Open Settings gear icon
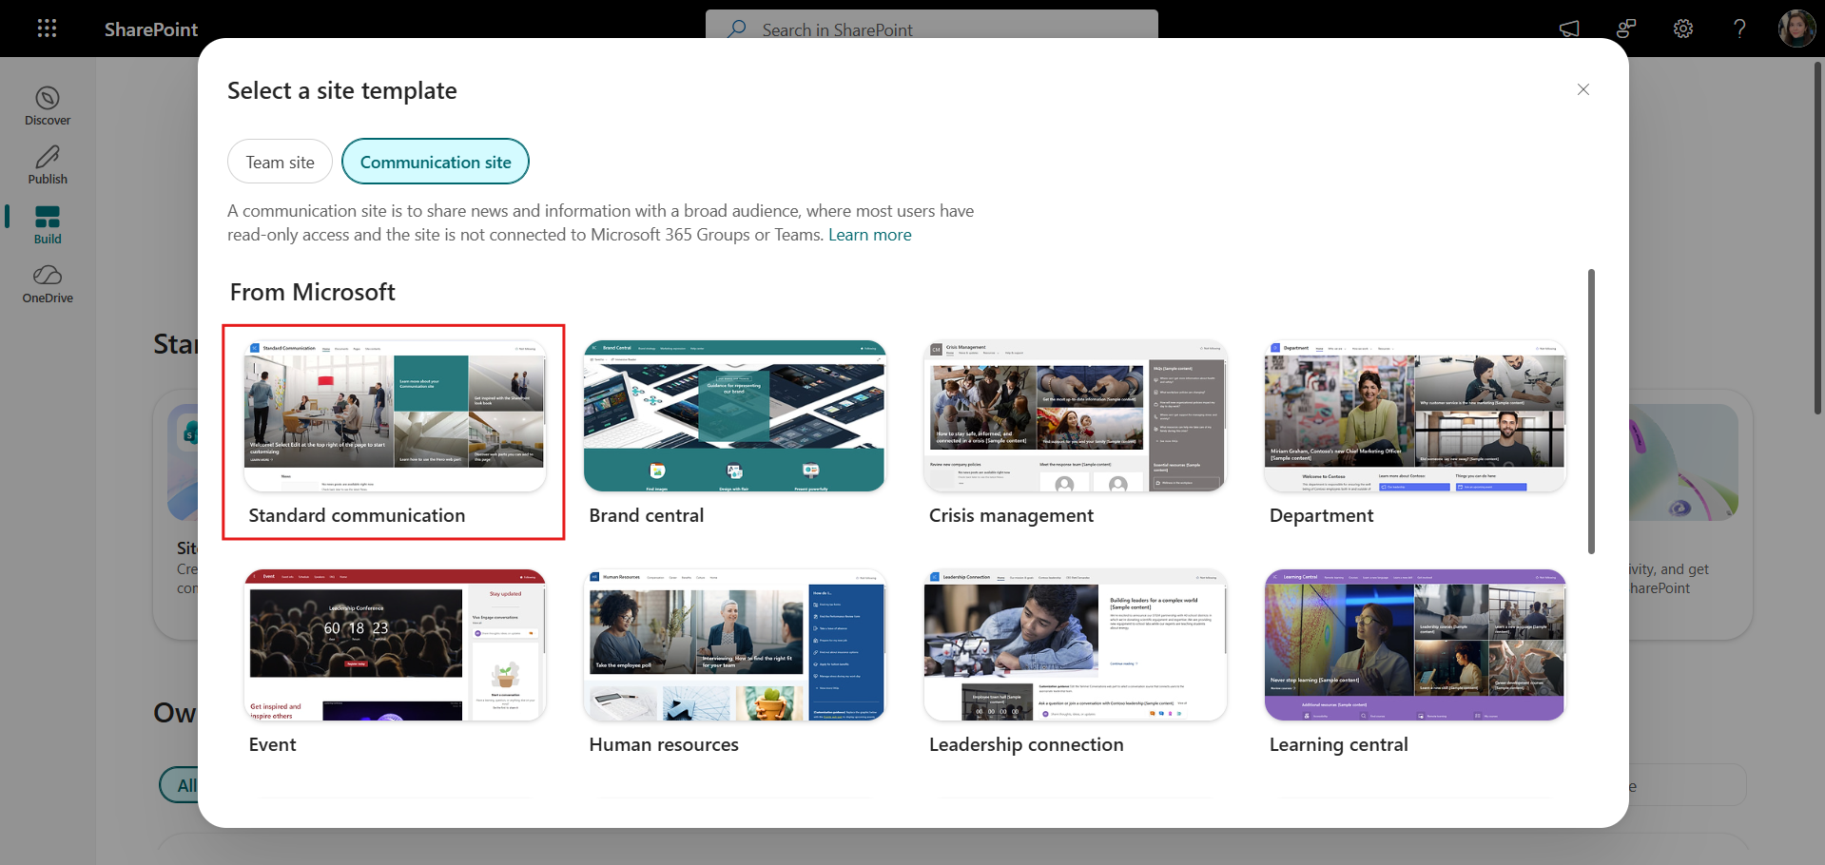 click(x=1683, y=29)
